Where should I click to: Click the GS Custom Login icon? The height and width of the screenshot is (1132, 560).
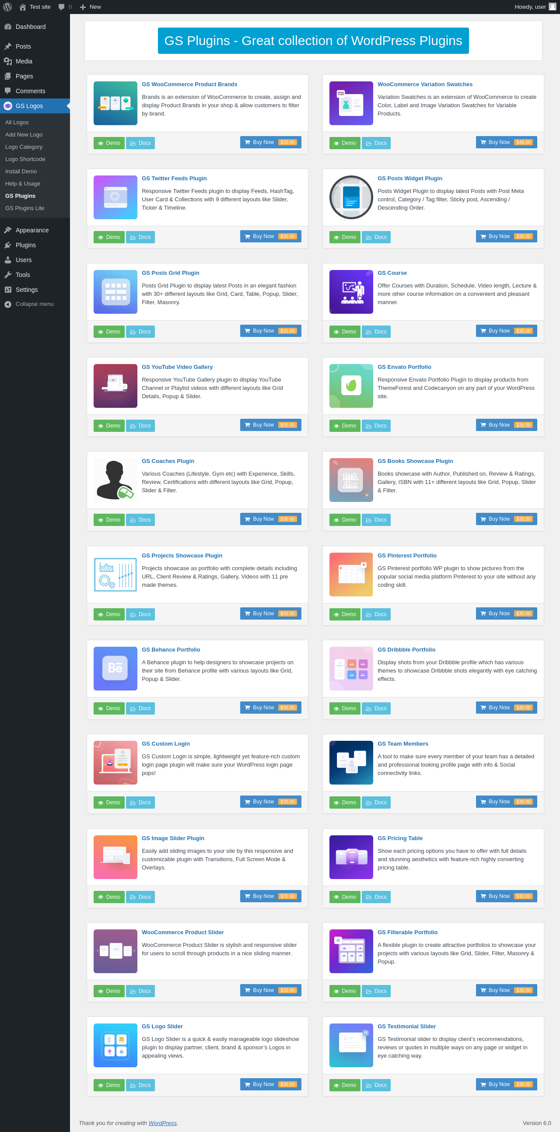pyautogui.click(x=115, y=763)
